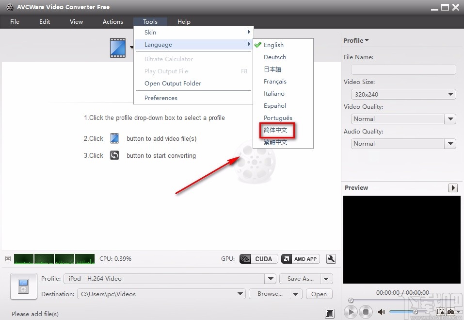Click the Browse button for destination
464x320 pixels.
click(x=270, y=294)
